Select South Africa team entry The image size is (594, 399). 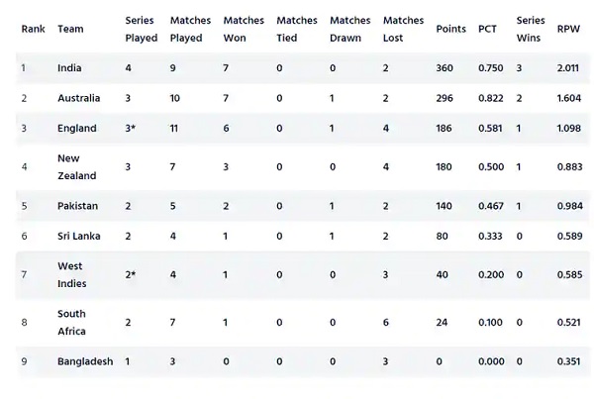[x=71, y=322]
